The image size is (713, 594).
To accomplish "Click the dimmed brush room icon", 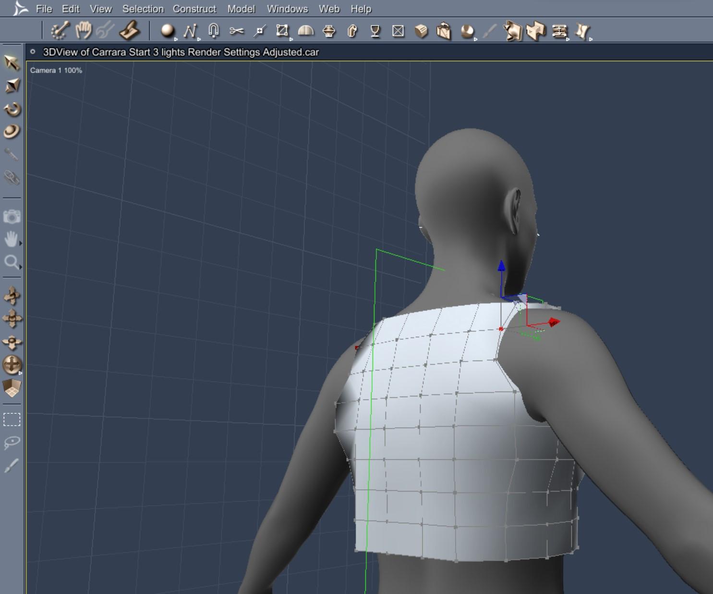I will (106, 31).
